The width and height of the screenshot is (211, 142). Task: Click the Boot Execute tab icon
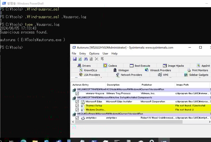[x=132, y=66]
